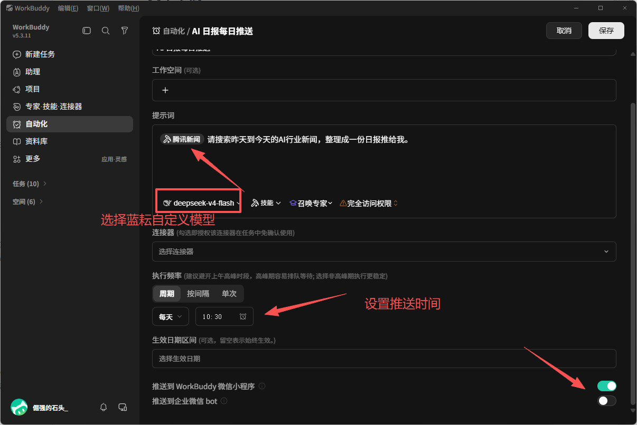Click the 选择生效日期 field
This screenshot has height=425, width=637.
point(384,359)
